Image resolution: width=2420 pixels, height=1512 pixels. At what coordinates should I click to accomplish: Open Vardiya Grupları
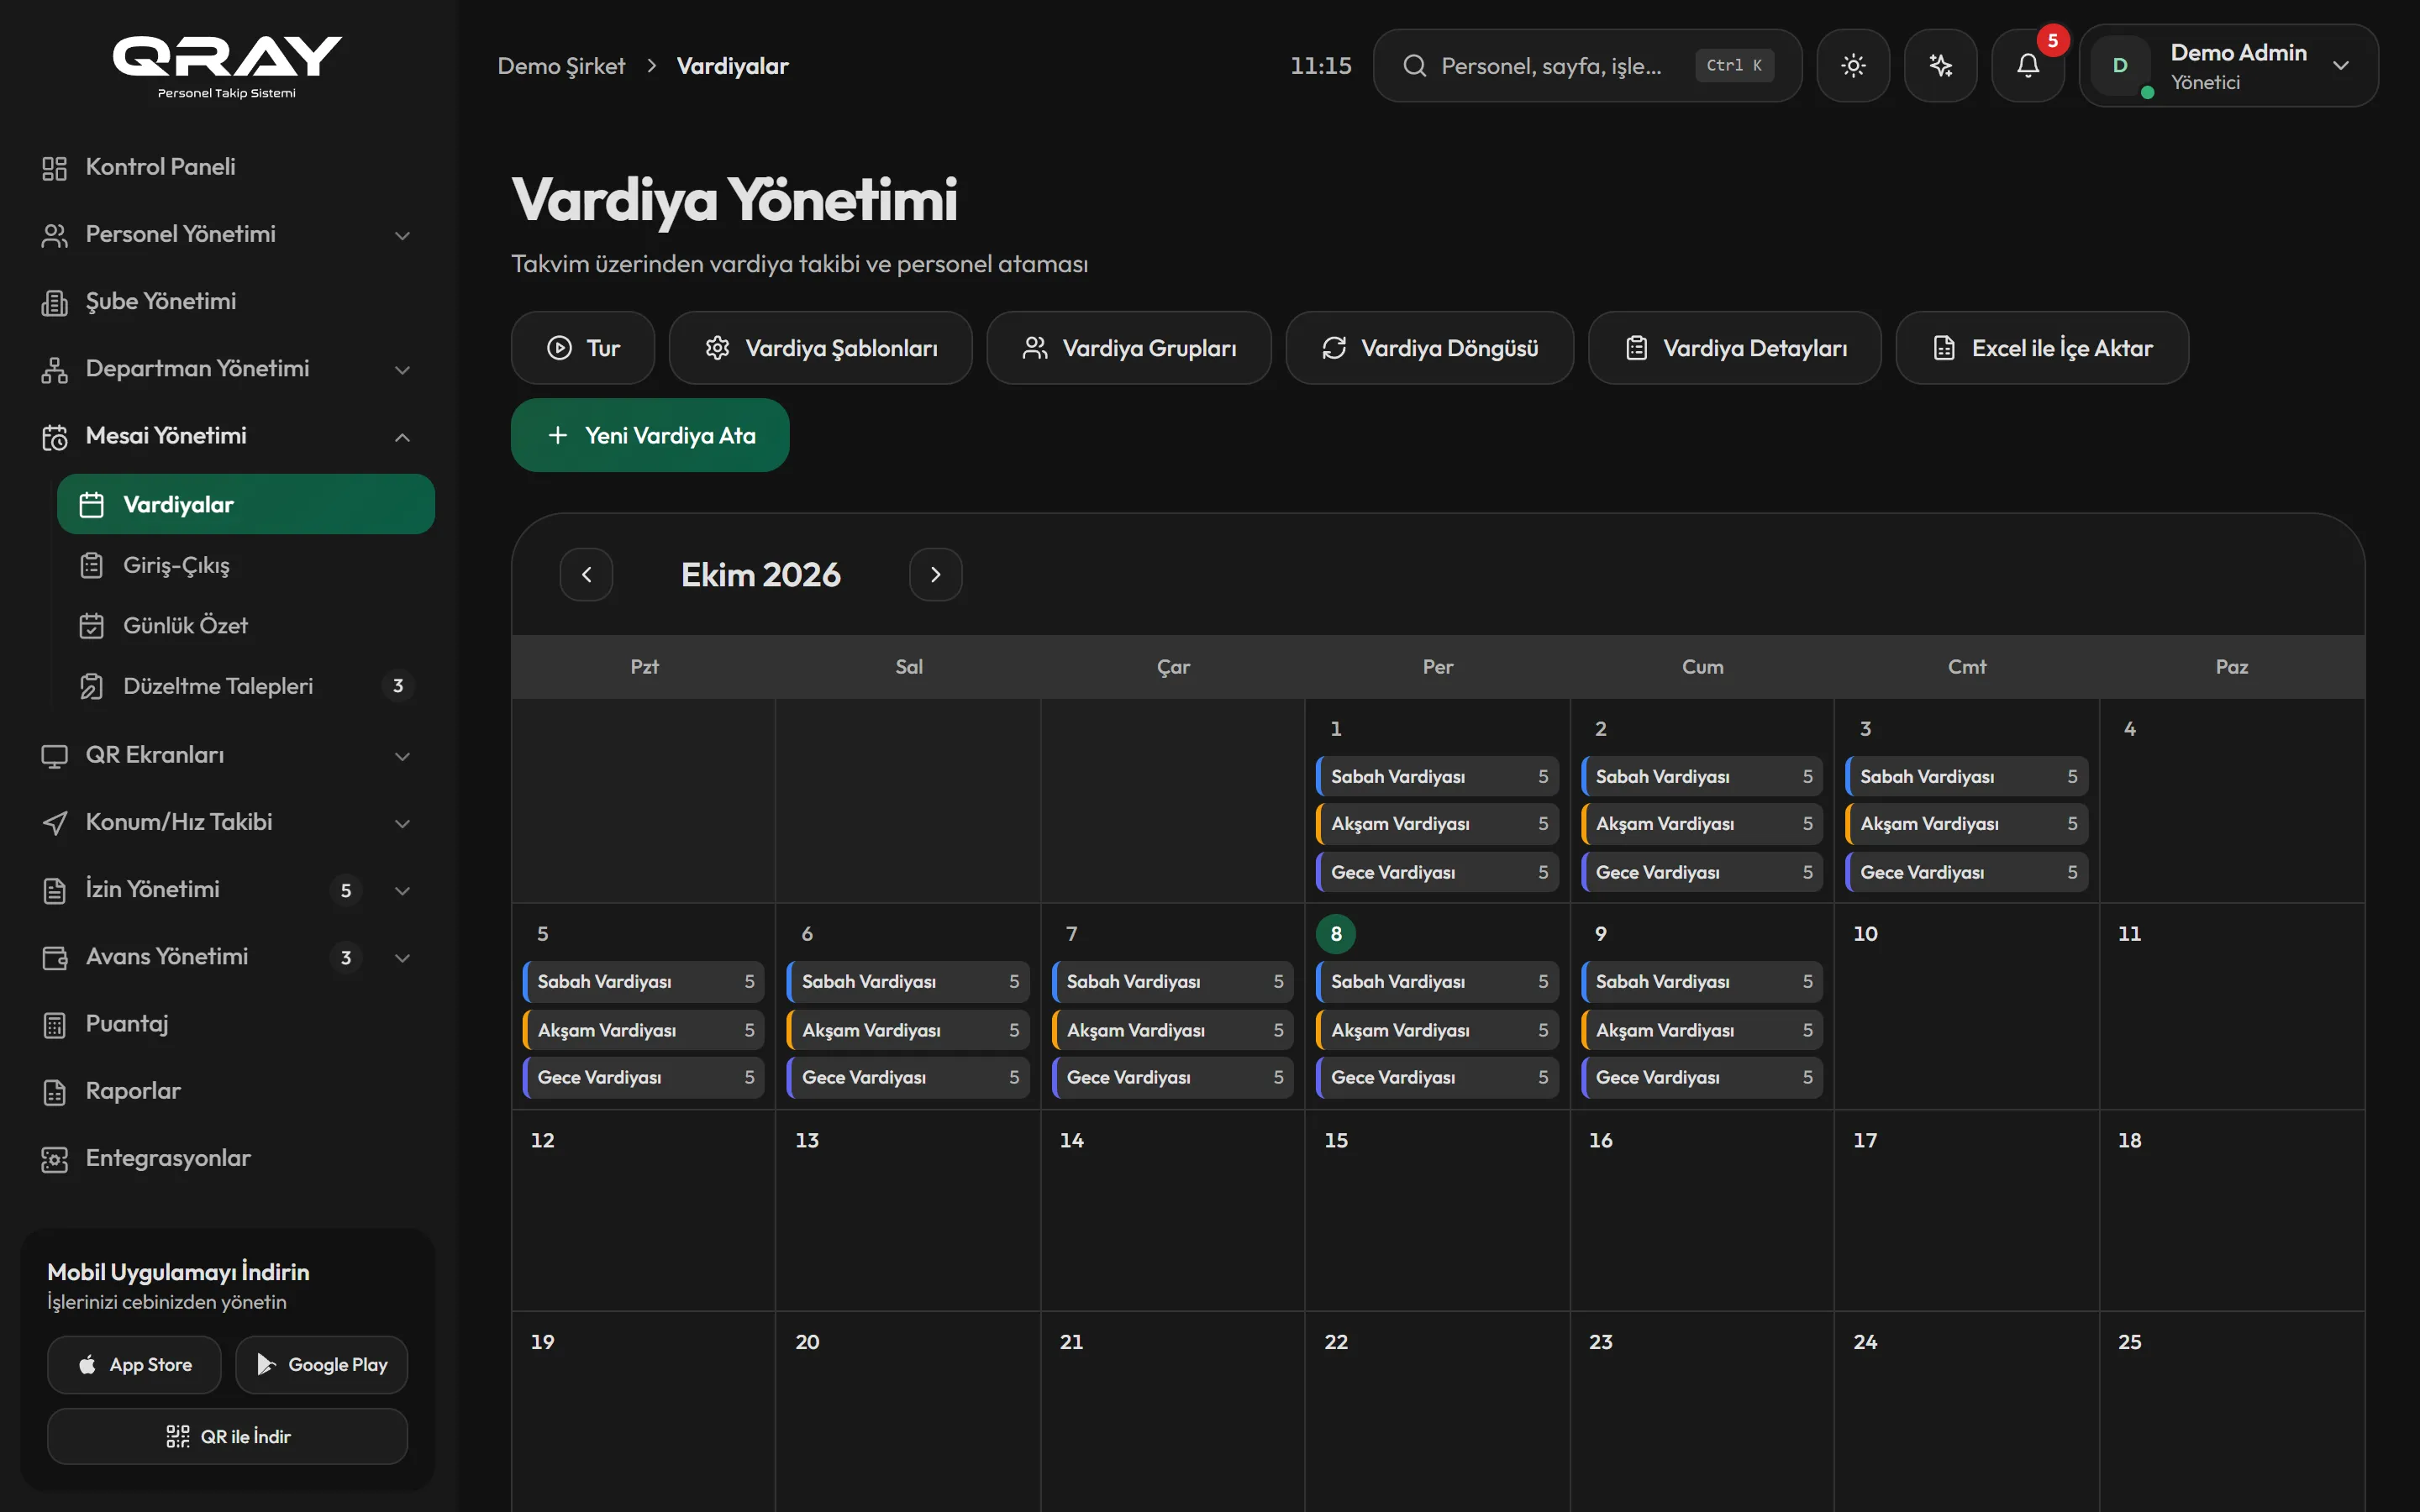1128,348
